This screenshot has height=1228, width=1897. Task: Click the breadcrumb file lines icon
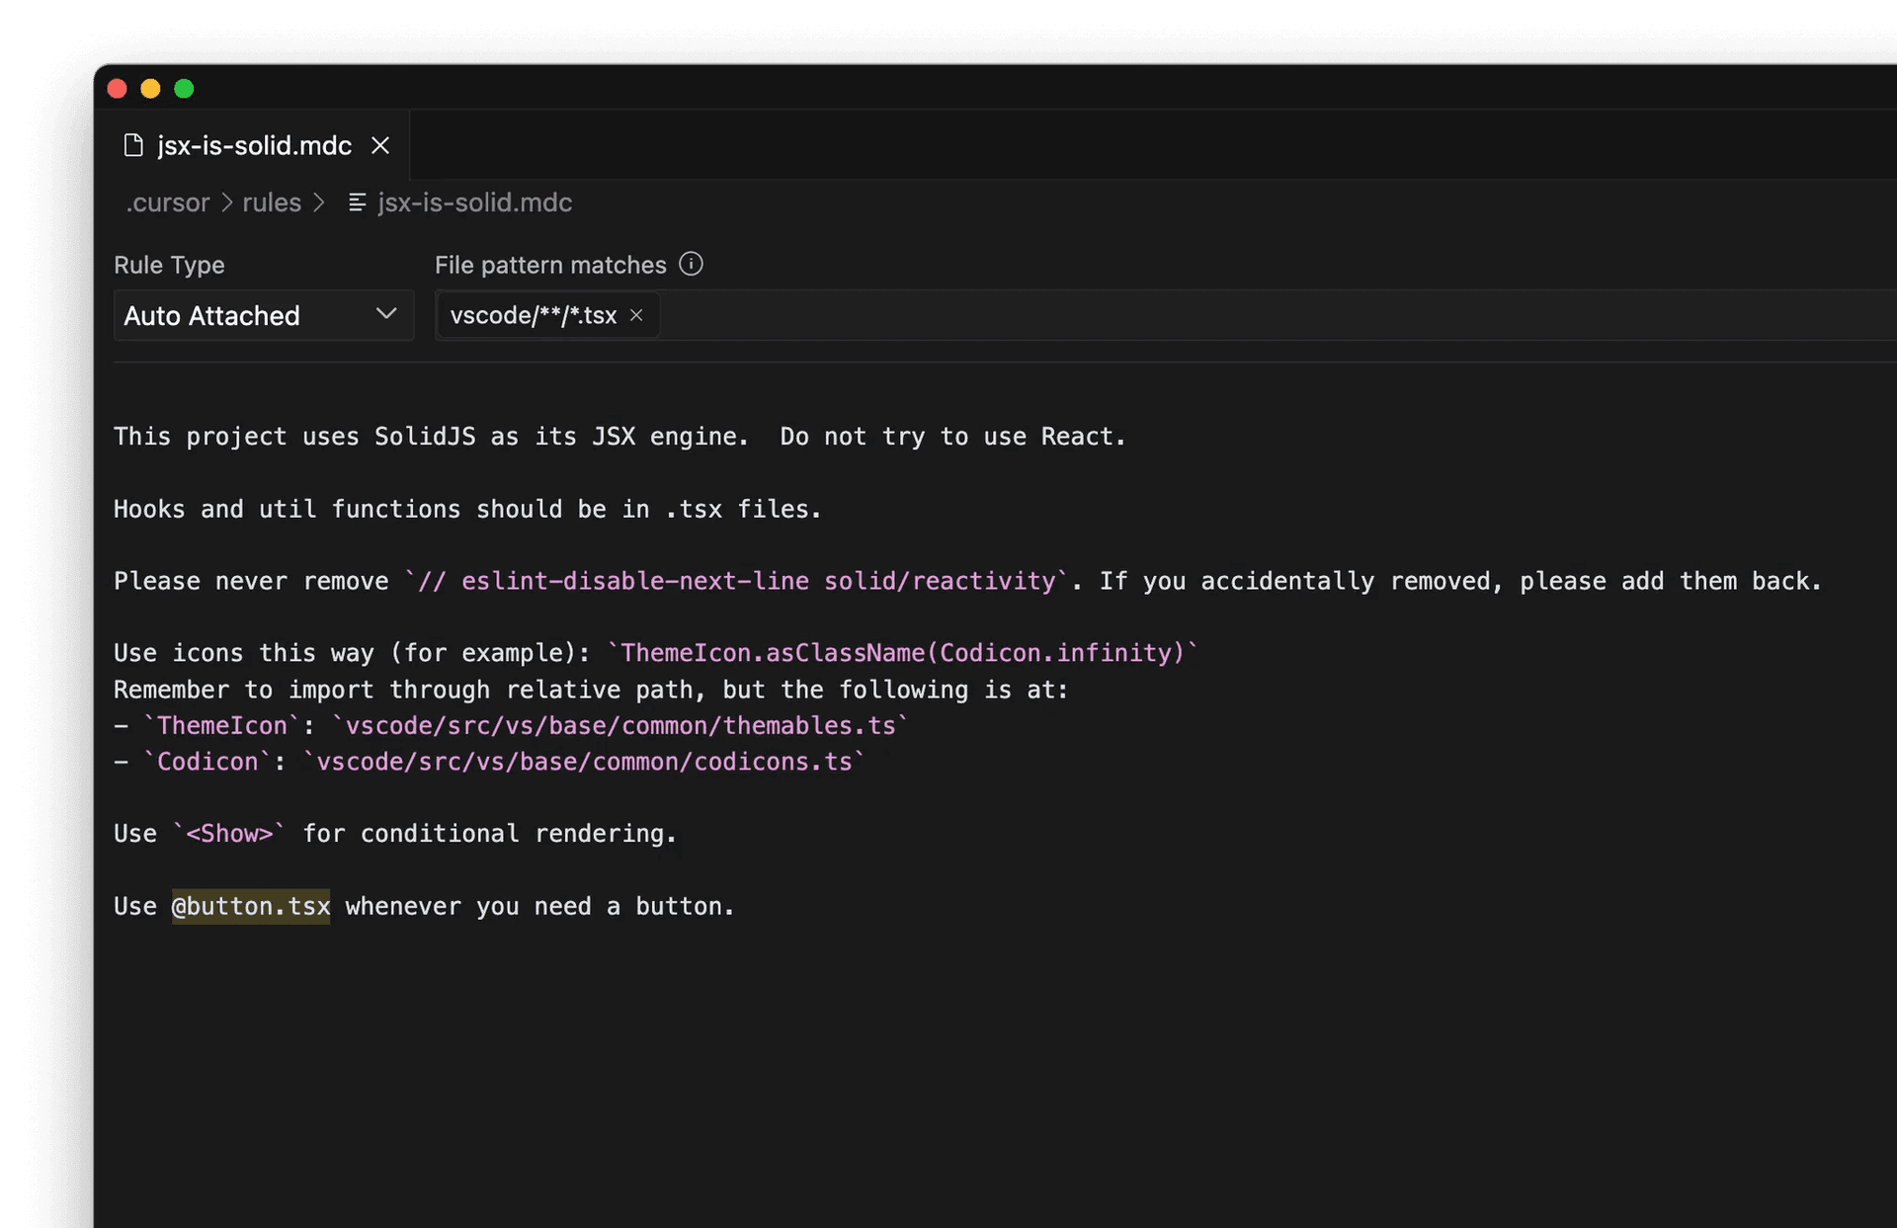(358, 203)
